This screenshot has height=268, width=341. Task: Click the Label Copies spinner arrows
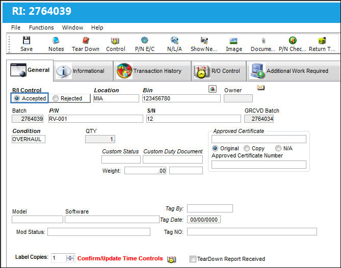click(x=70, y=258)
